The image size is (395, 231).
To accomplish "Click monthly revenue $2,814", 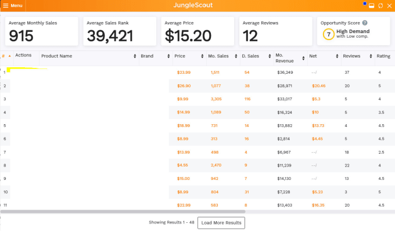I will tap(283, 139).
